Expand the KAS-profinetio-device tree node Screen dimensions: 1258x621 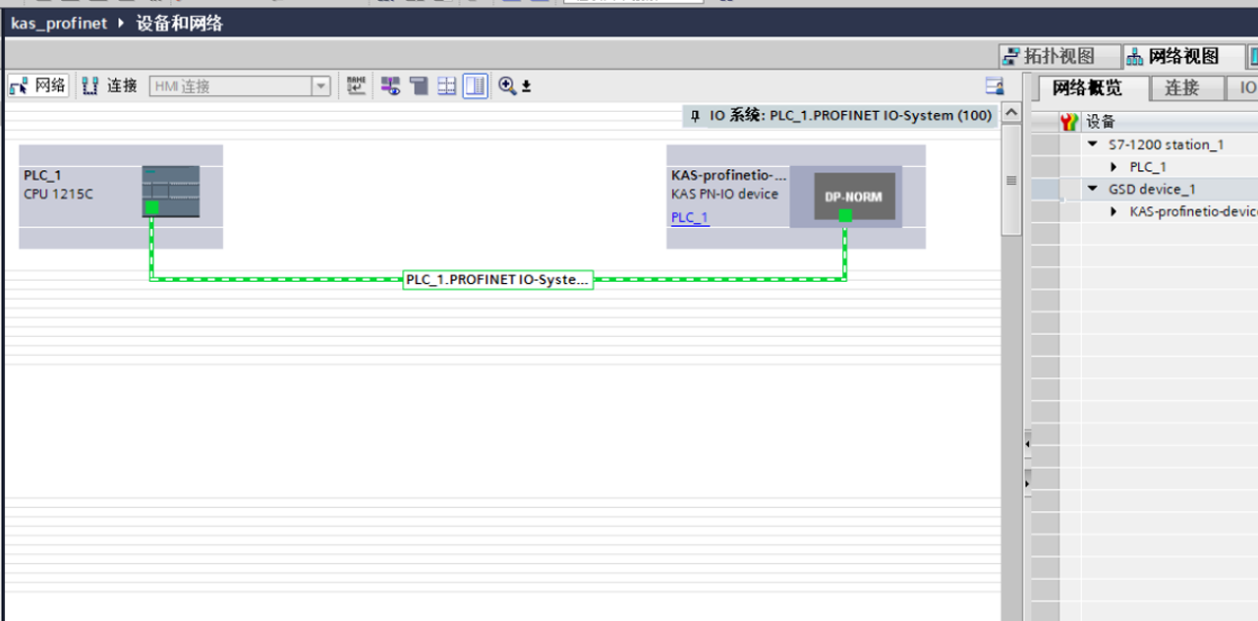click(1114, 211)
